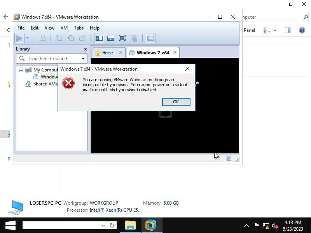Click the Send Ctrl+Alt+Del toolbar icon

42,38
